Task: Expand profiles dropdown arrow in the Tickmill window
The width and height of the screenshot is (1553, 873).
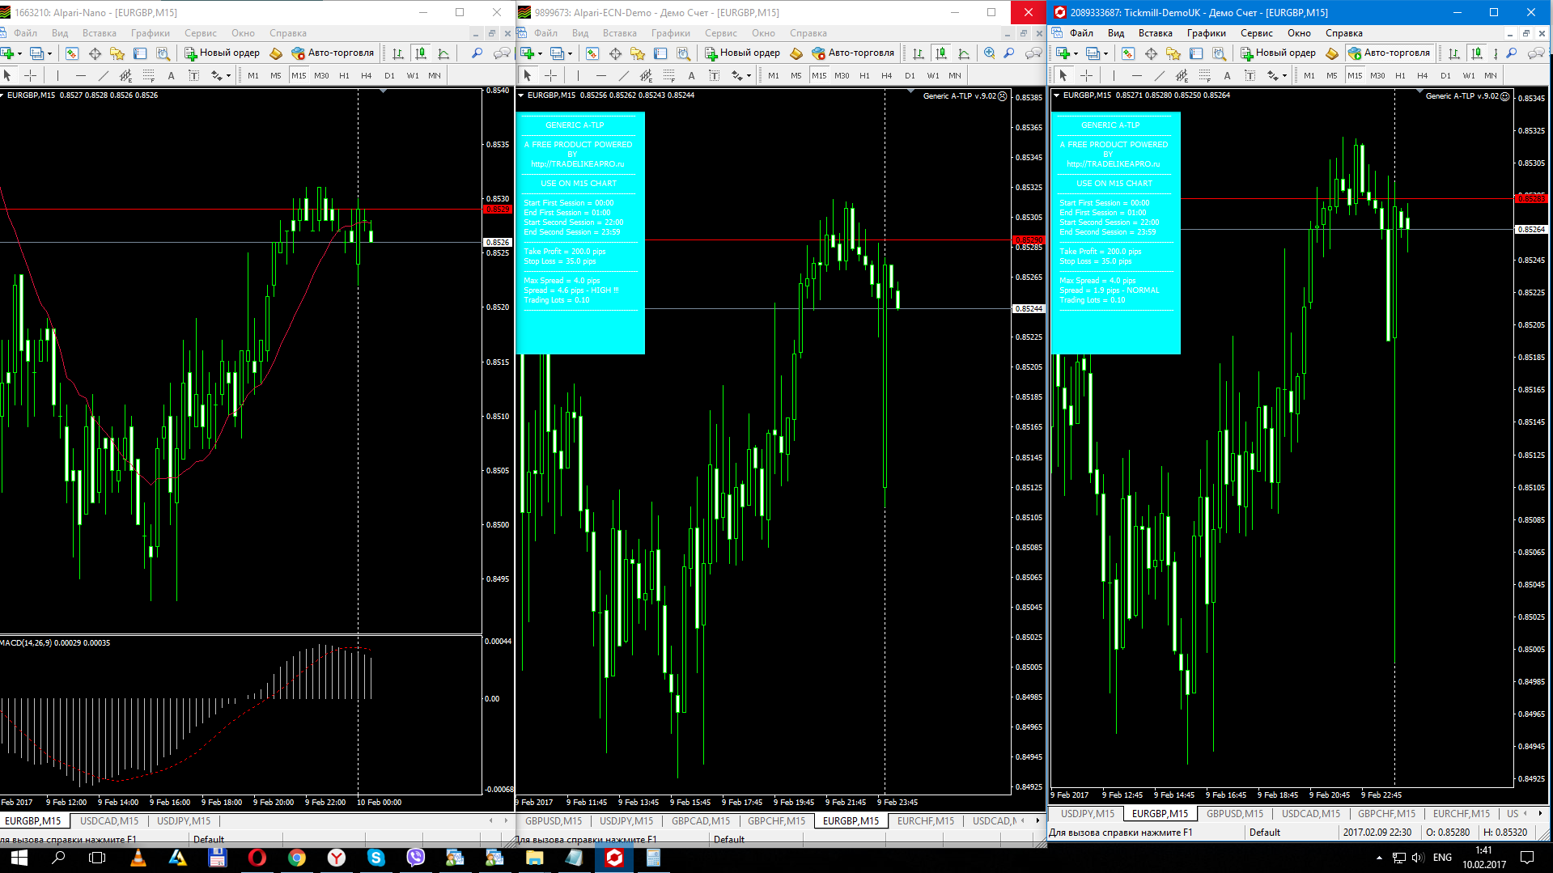Action: point(1105,54)
